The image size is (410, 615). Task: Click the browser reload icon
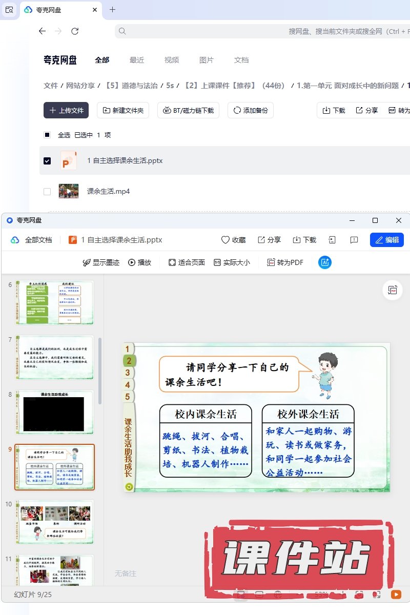click(x=75, y=31)
